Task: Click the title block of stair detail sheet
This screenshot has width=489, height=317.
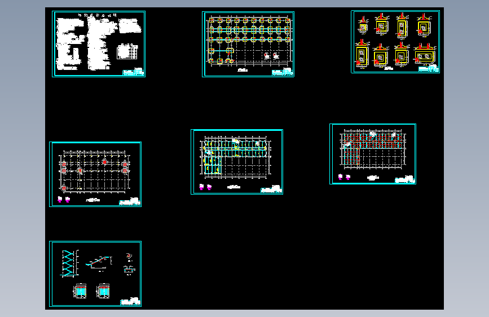Action: click(x=130, y=302)
